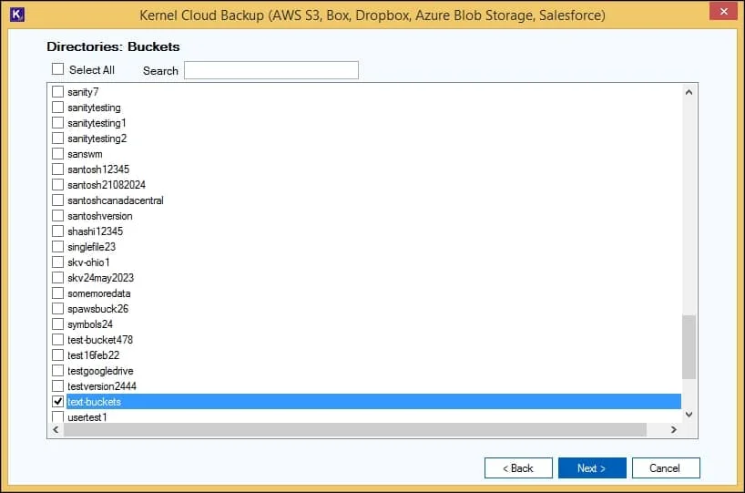Click the down arrow of vertical scrollbar
This screenshot has height=493, width=745.
pos(689,415)
